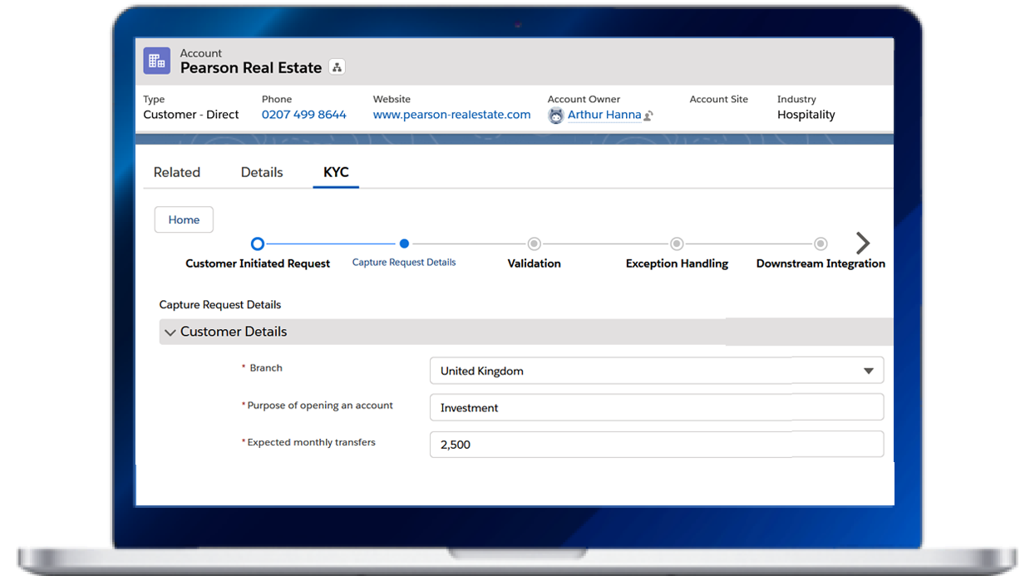Viewport: 1025px width, 576px height.
Task: Select the Validation stage marker
Action: [534, 244]
